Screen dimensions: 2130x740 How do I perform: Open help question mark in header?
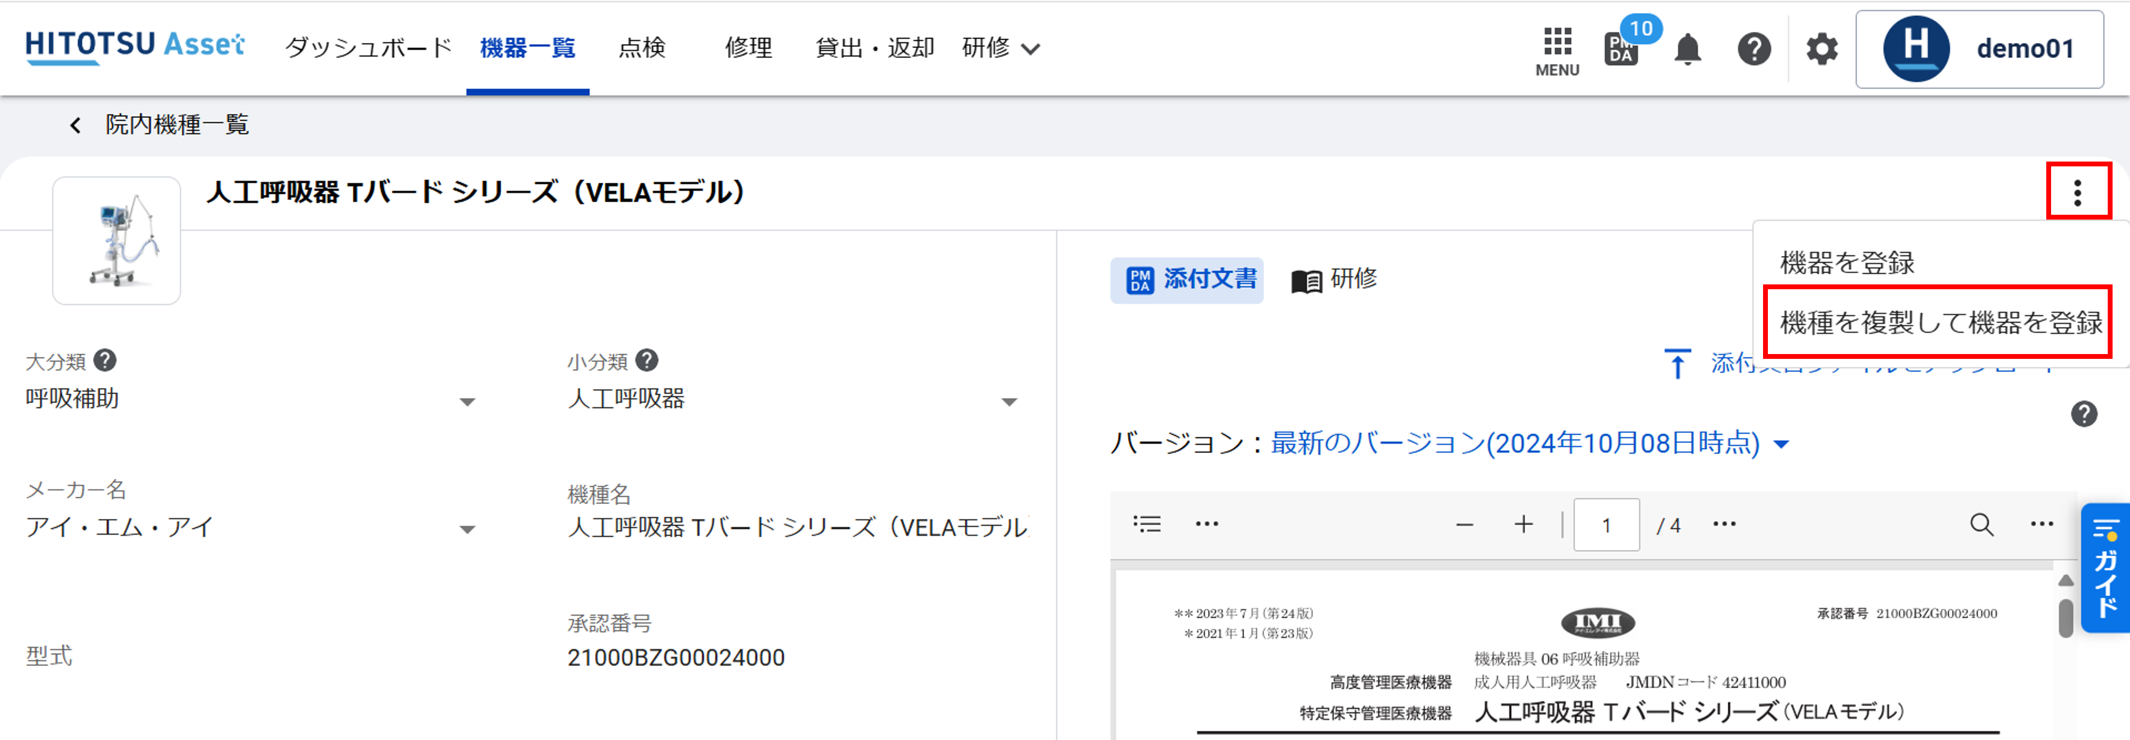[1754, 49]
